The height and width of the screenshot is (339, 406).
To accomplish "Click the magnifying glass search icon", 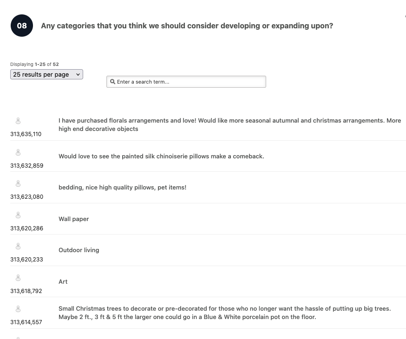I will [112, 82].
